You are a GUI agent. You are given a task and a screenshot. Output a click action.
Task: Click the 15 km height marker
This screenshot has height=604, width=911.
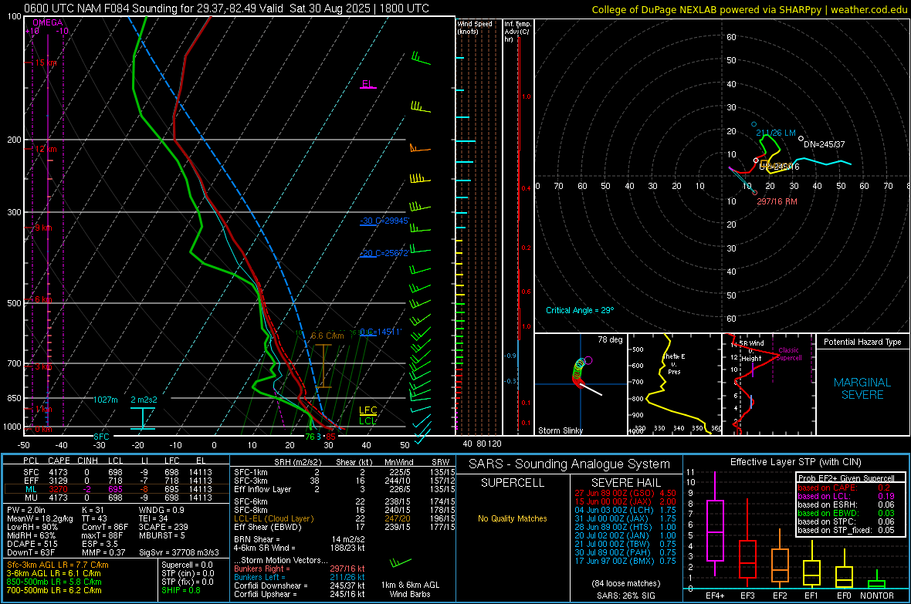coord(46,62)
